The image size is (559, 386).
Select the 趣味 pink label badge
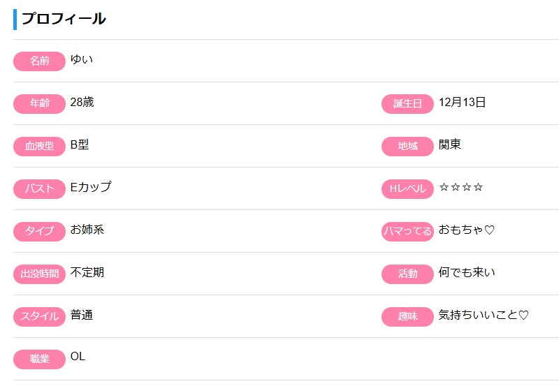tap(407, 317)
